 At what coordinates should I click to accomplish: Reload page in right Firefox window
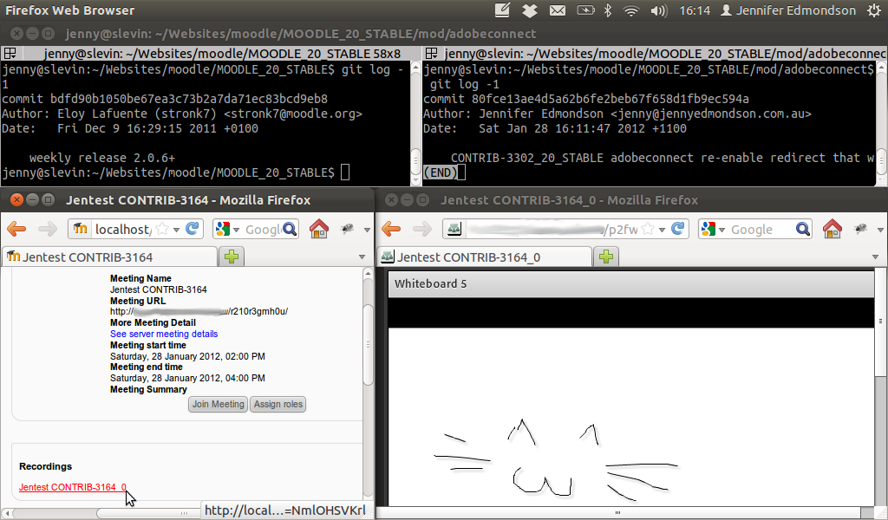tap(678, 229)
